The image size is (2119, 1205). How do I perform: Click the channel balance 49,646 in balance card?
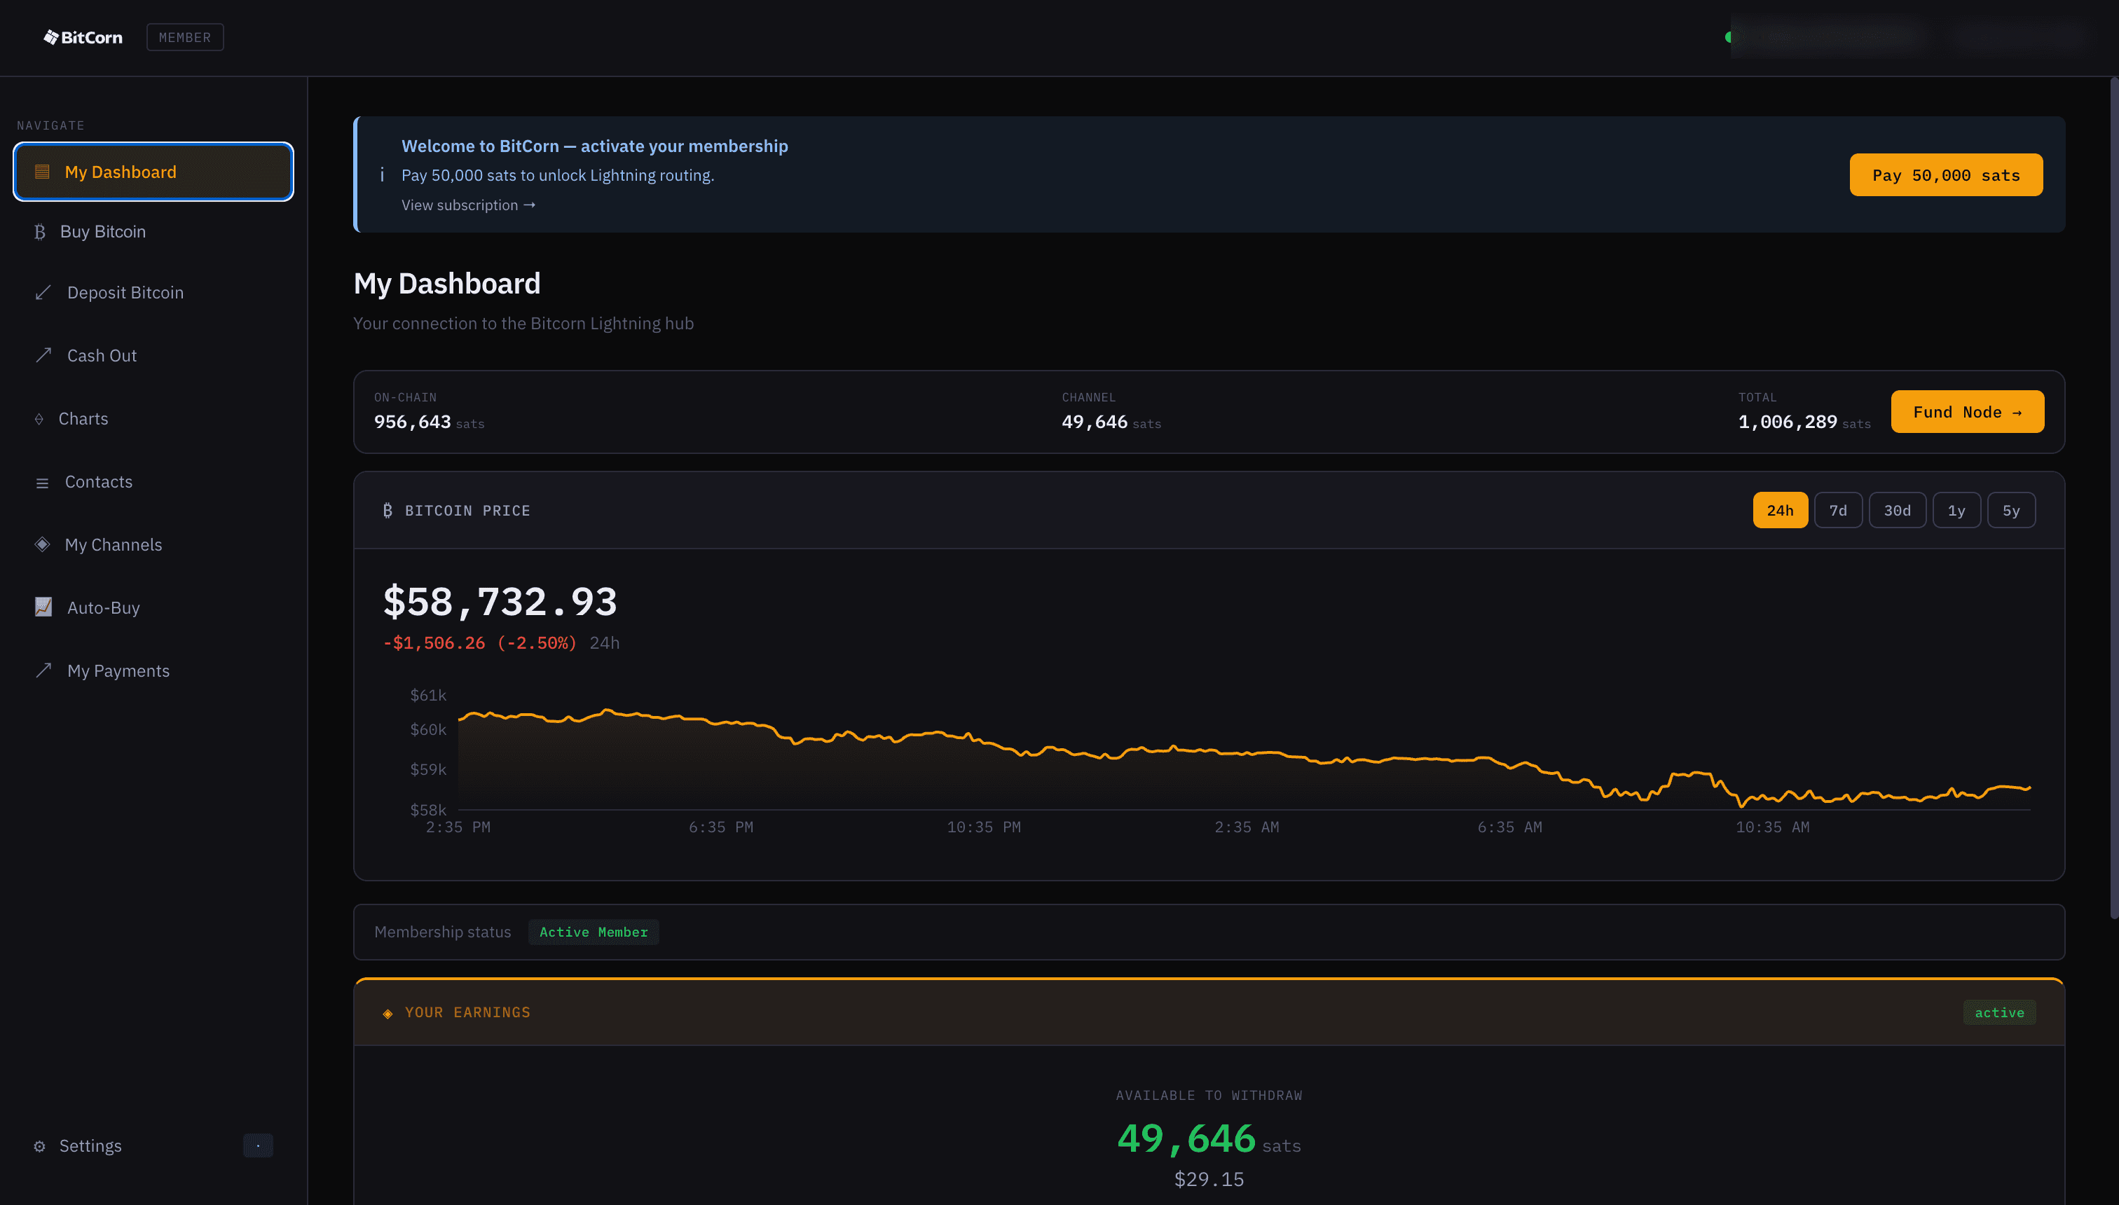[x=1111, y=422]
